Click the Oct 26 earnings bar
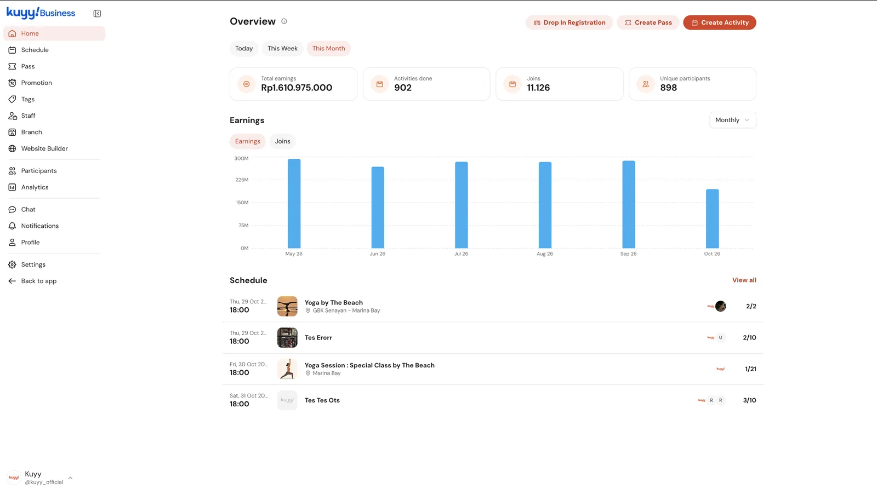 [x=712, y=219]
